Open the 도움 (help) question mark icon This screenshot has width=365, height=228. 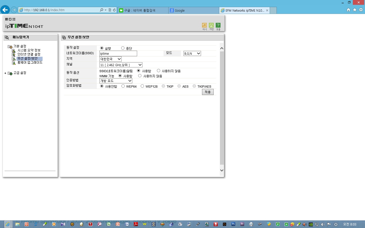click(x=218, y=25)
